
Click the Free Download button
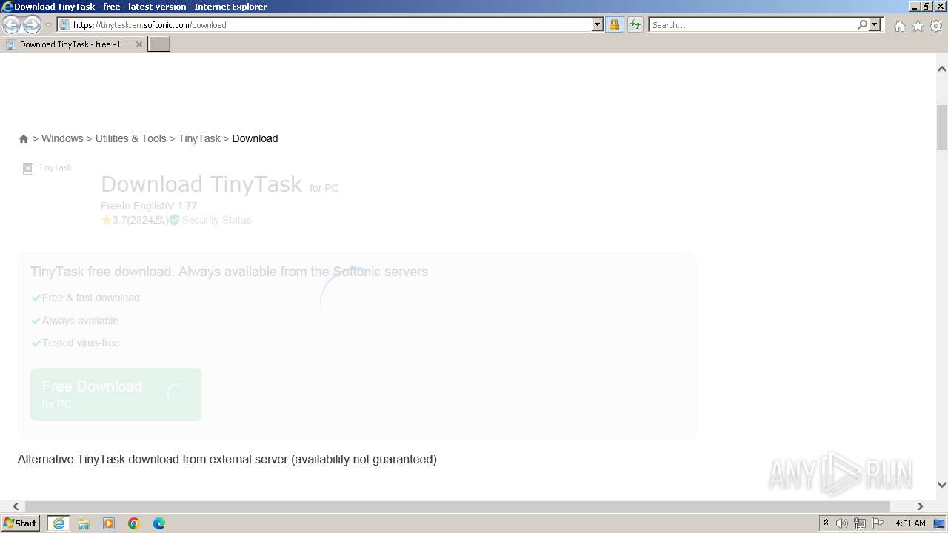116,395
